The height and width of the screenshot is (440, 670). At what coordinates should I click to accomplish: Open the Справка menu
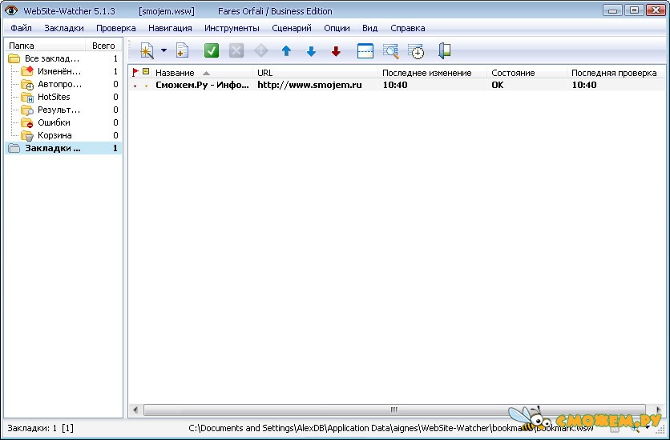tap(408, 28)
